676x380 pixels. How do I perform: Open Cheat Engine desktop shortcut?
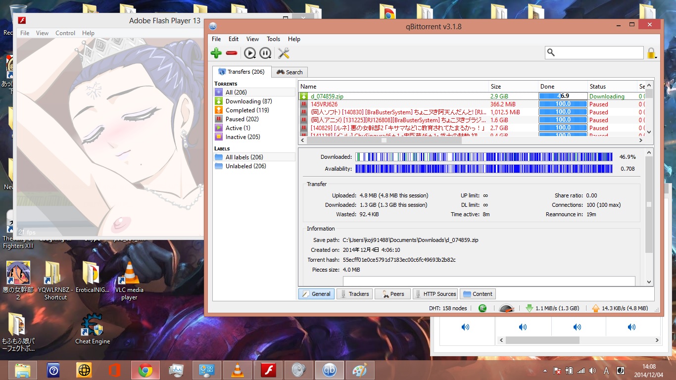[x=93, y=329]
